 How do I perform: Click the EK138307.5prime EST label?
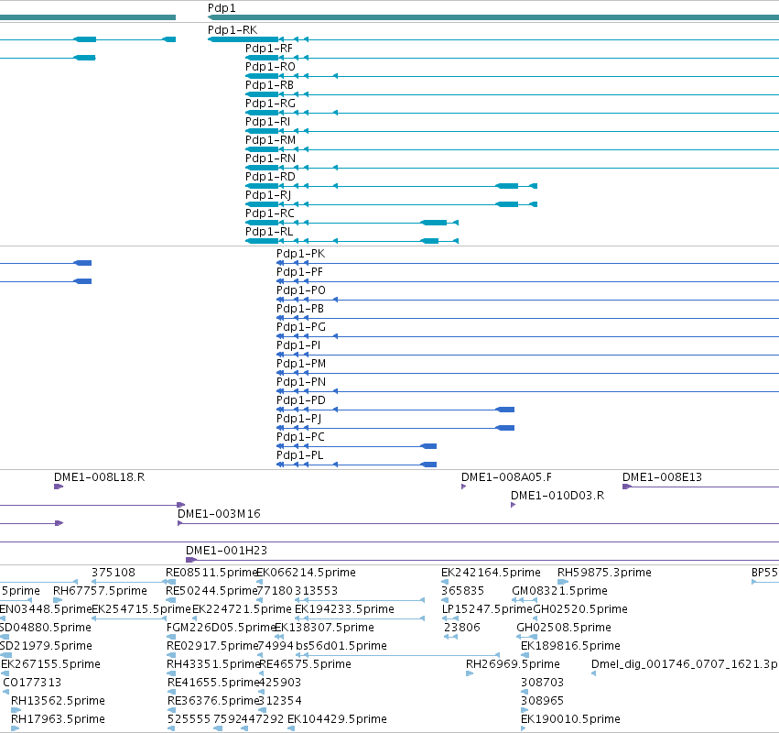pos(324,628)
